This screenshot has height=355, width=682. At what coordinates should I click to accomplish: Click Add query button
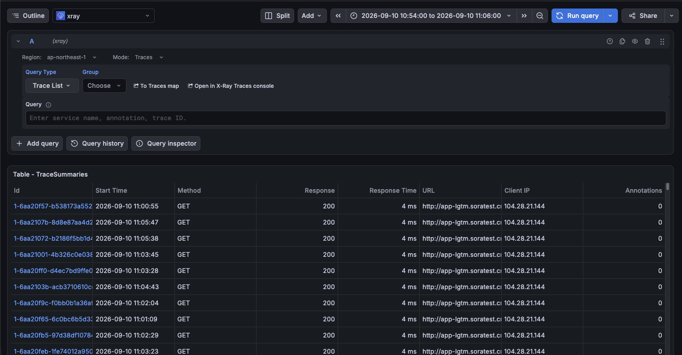click(x=37, y=143)
